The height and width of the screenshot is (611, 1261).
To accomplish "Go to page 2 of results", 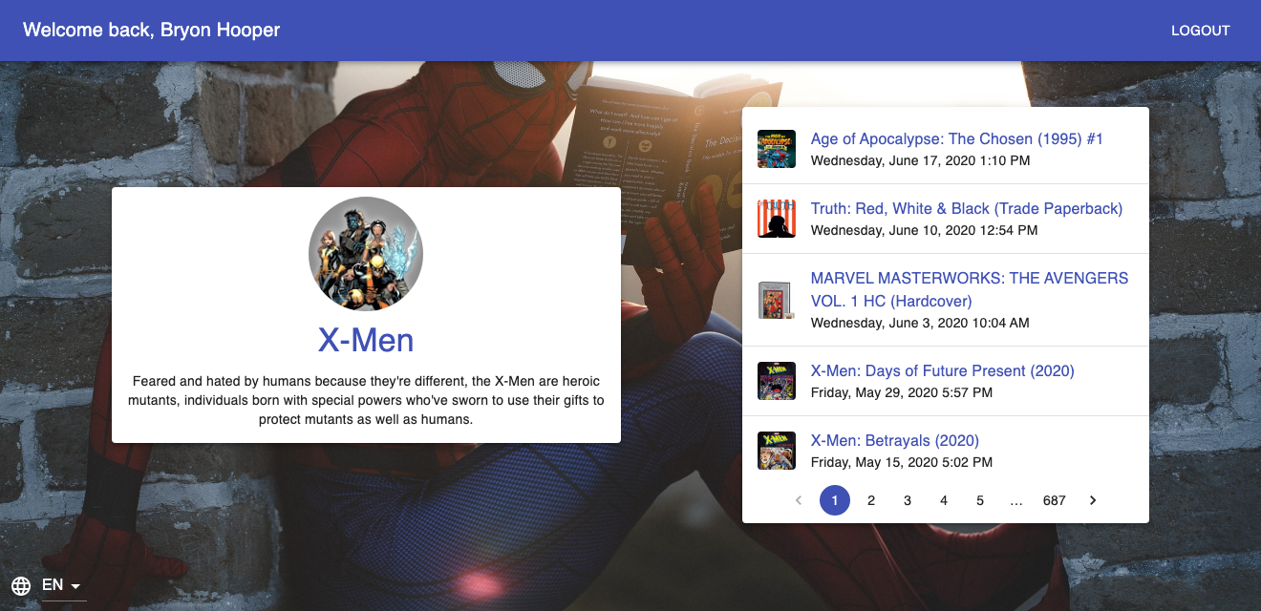I will click(870, 499).
